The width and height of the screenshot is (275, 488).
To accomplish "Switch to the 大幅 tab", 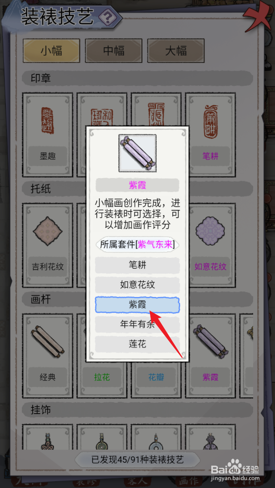I will 176,51.
